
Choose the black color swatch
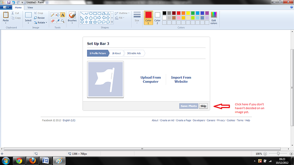(164, 13)
